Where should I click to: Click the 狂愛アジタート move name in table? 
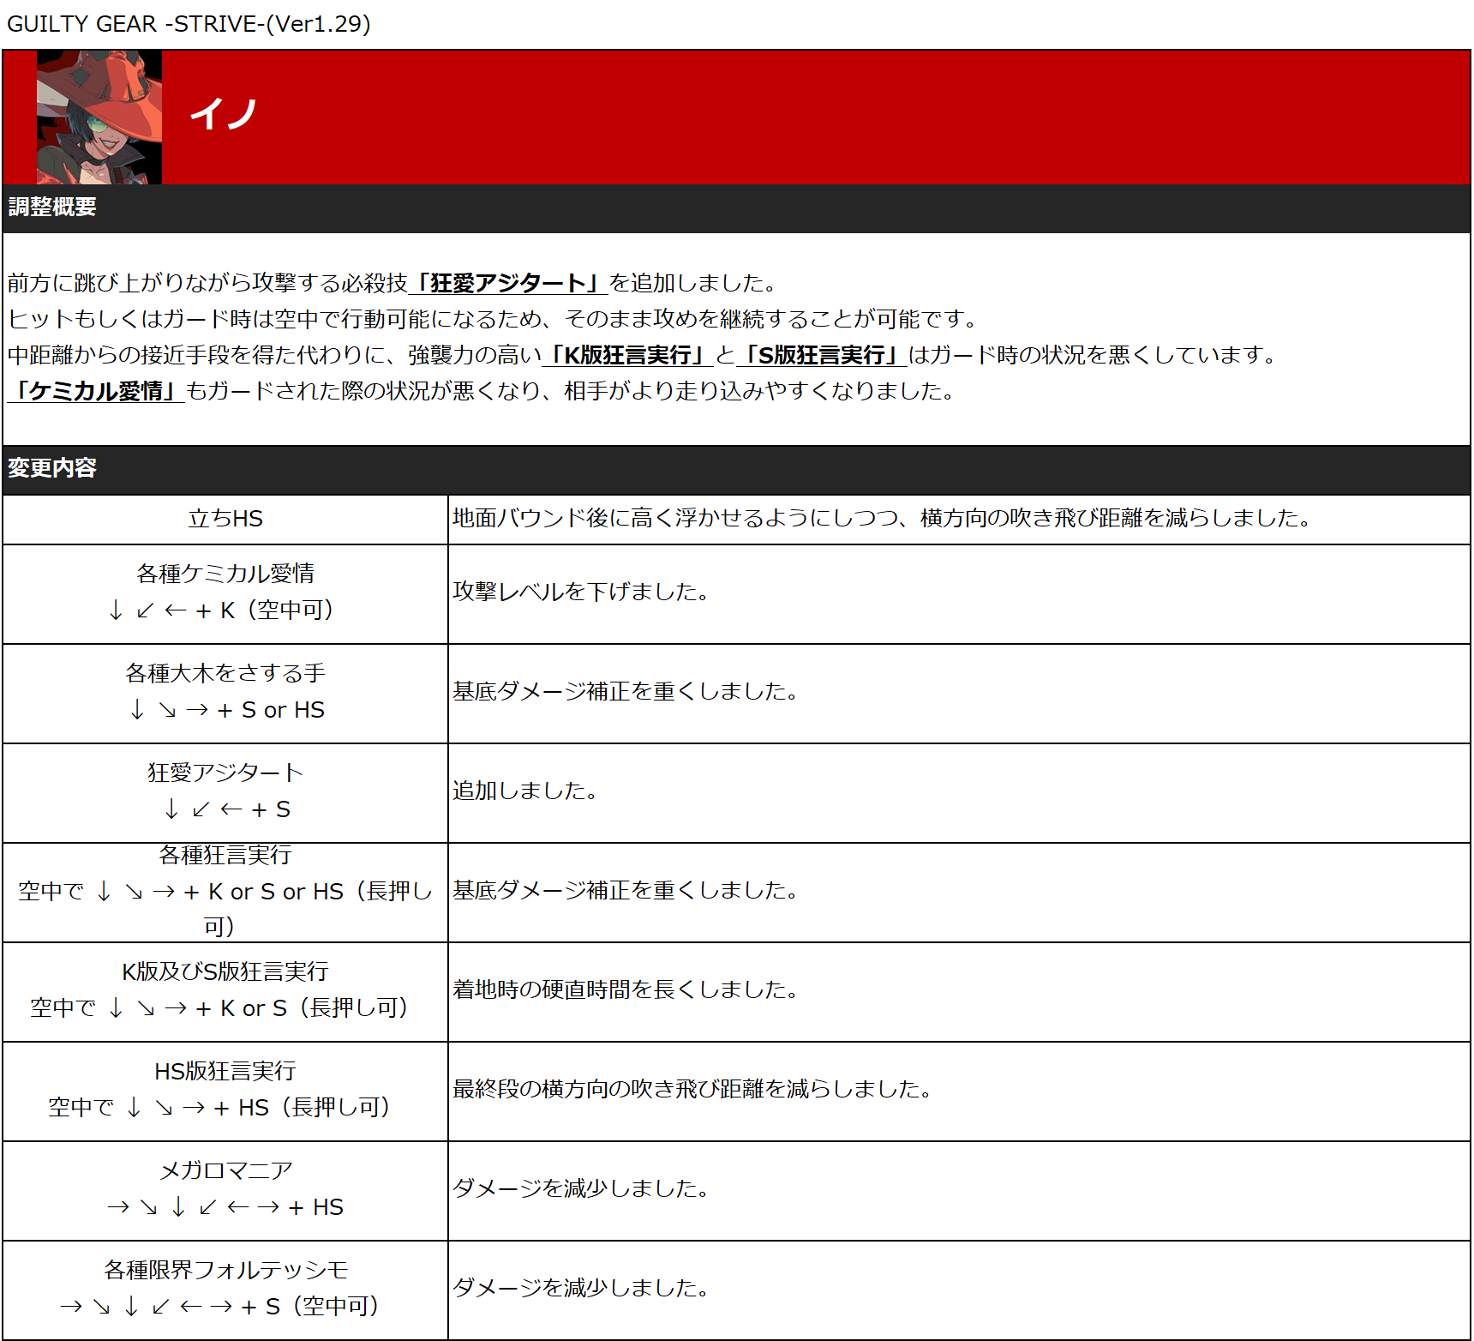coord(225,773)
